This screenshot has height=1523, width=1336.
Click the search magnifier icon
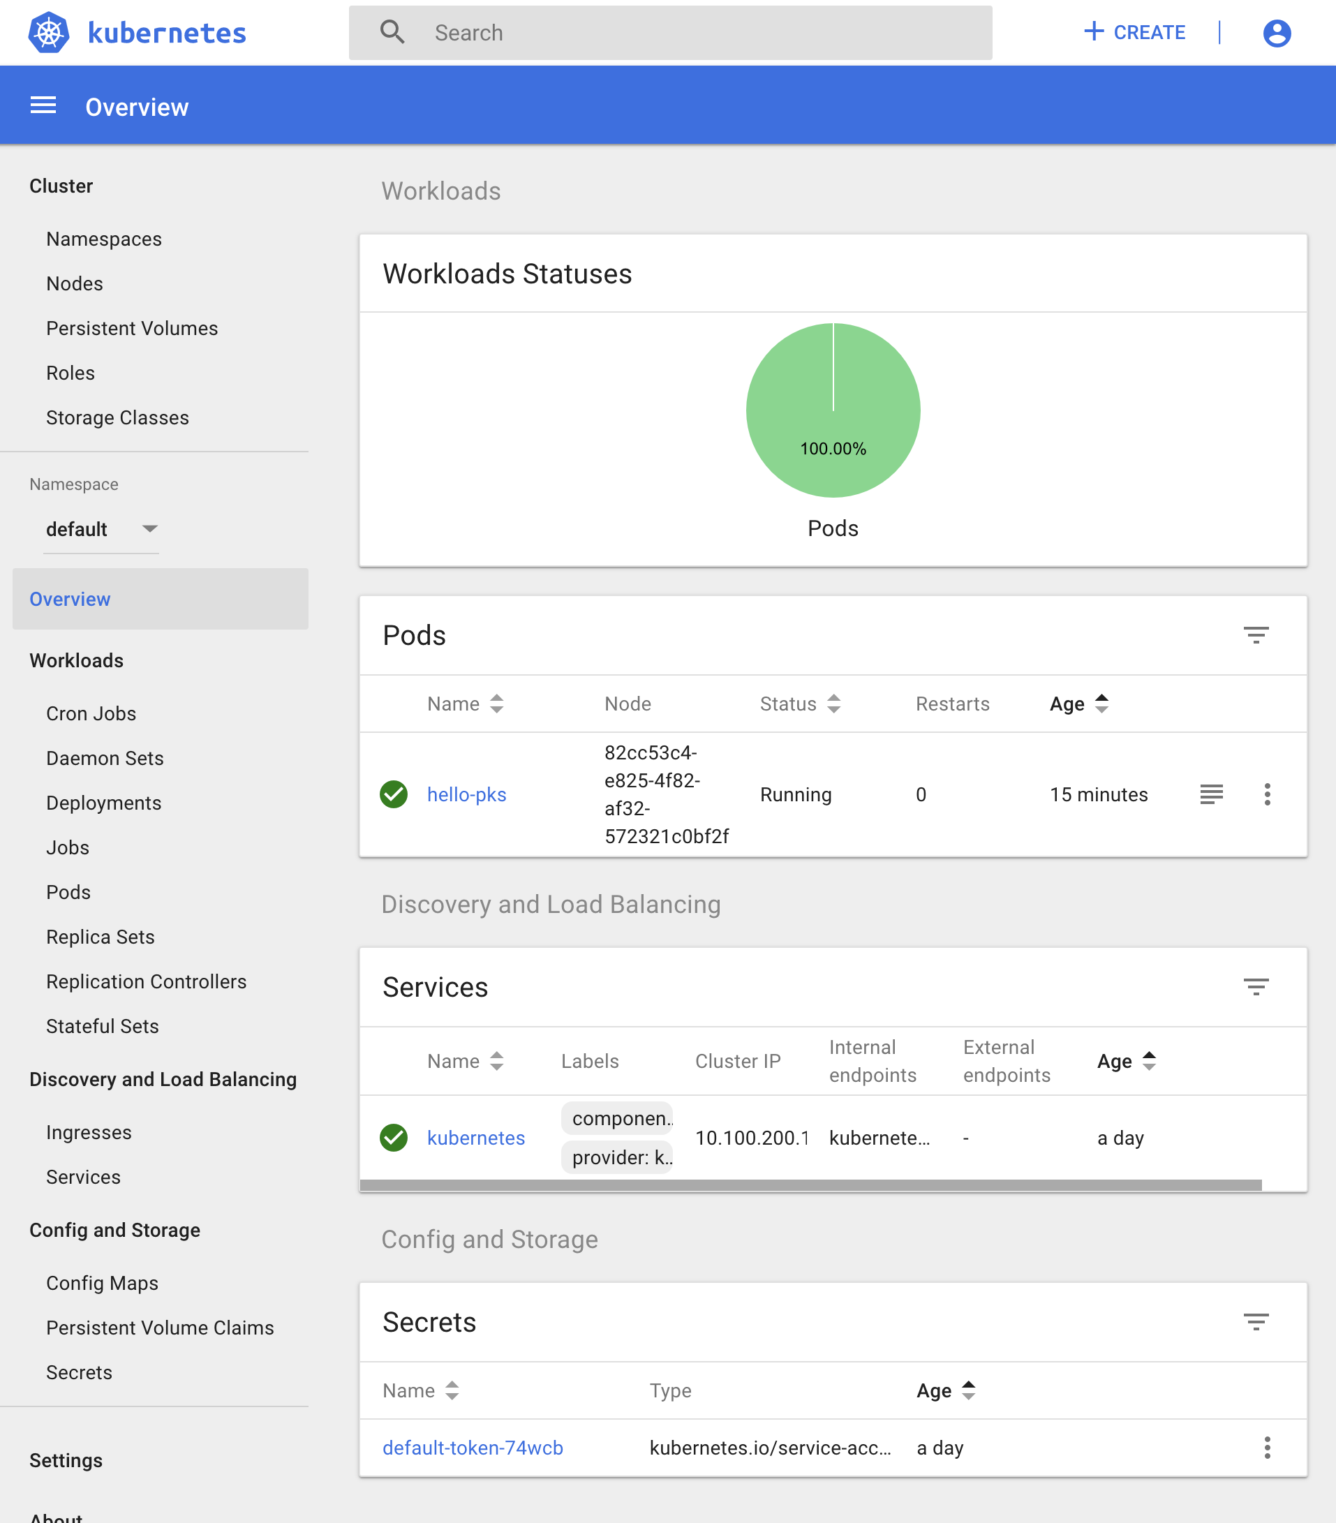pyautogui.click(x=392, y=32)
